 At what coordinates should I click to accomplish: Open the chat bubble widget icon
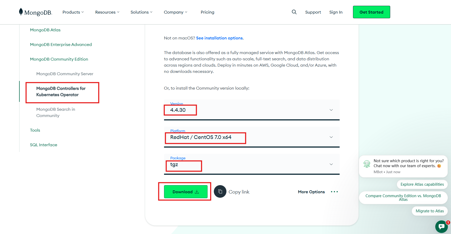441,226
